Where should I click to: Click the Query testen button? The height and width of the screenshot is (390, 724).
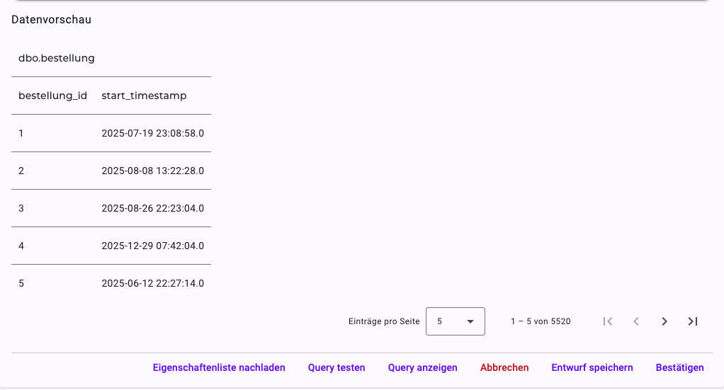[336, 367]
